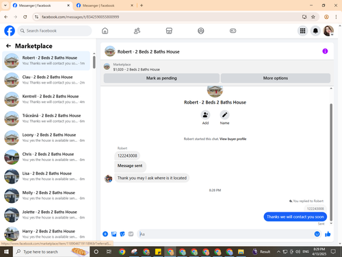Open Chrome profile icon
The height and width of the screenshot is (257, 342).
(326, 17)
